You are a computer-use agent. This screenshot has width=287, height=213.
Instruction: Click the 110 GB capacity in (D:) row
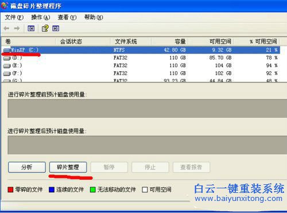[178, 58]
